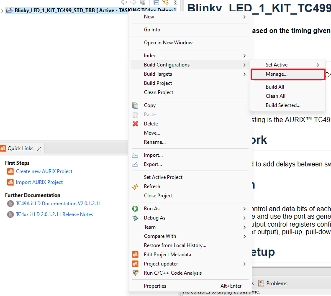Viewport: 331px width, 296px height.
Task: Select Copy menu entry text
Action: [150, 105]
